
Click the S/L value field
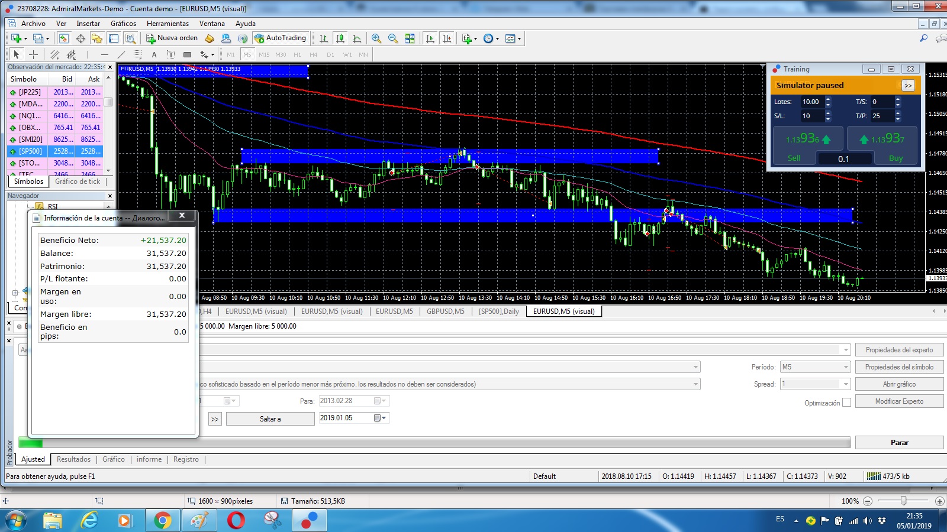812,116
